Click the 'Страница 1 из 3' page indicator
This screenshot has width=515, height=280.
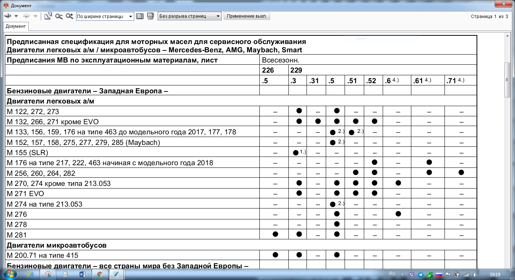(x=489, y=17)
